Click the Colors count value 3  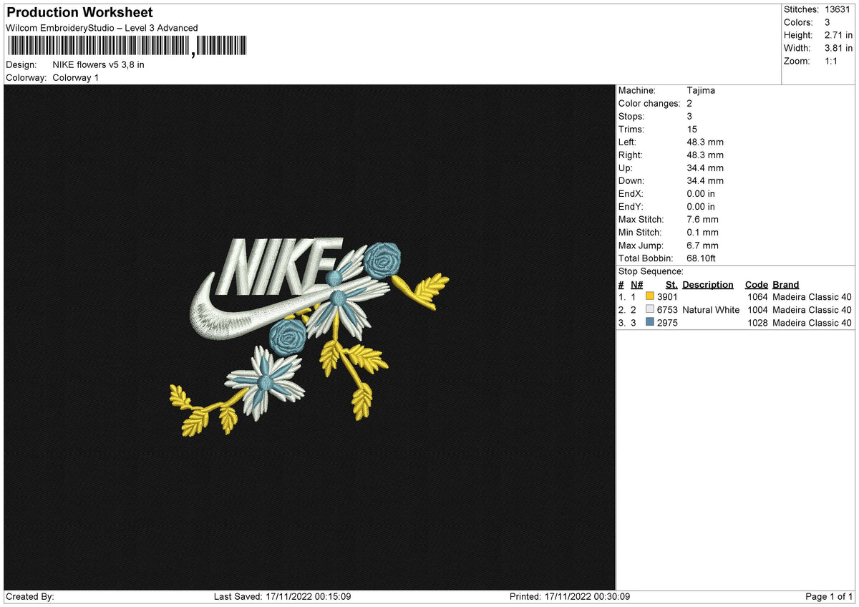pos(828,22)
